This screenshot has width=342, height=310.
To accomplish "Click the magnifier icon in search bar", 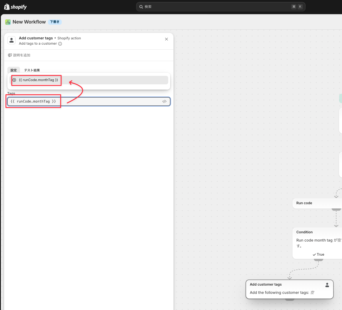I will [141, 7].
